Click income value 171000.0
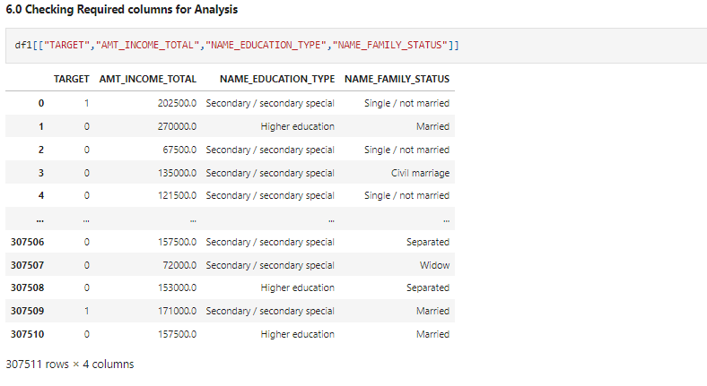 coord(177,312)
